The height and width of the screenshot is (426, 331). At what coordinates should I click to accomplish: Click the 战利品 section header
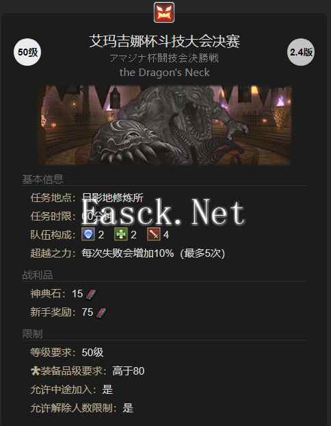(x=38, y=275)
